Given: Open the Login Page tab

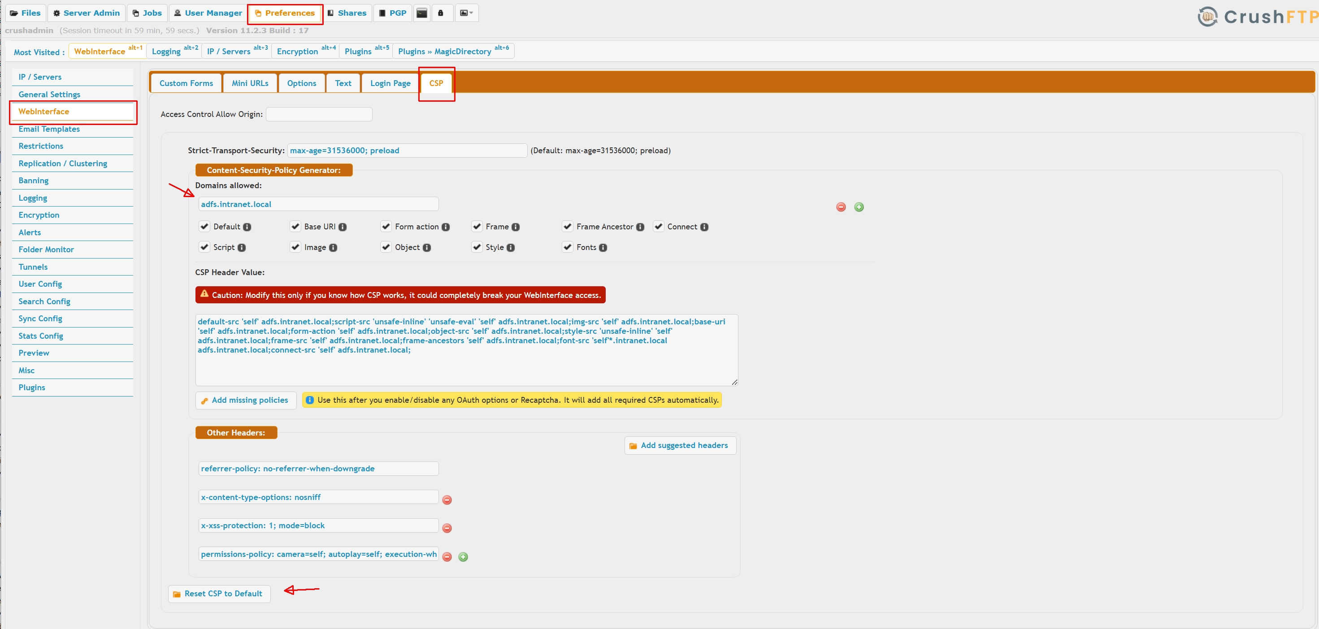Looking at the screenshot, I should pyautogui.click(x=390, y=83).
